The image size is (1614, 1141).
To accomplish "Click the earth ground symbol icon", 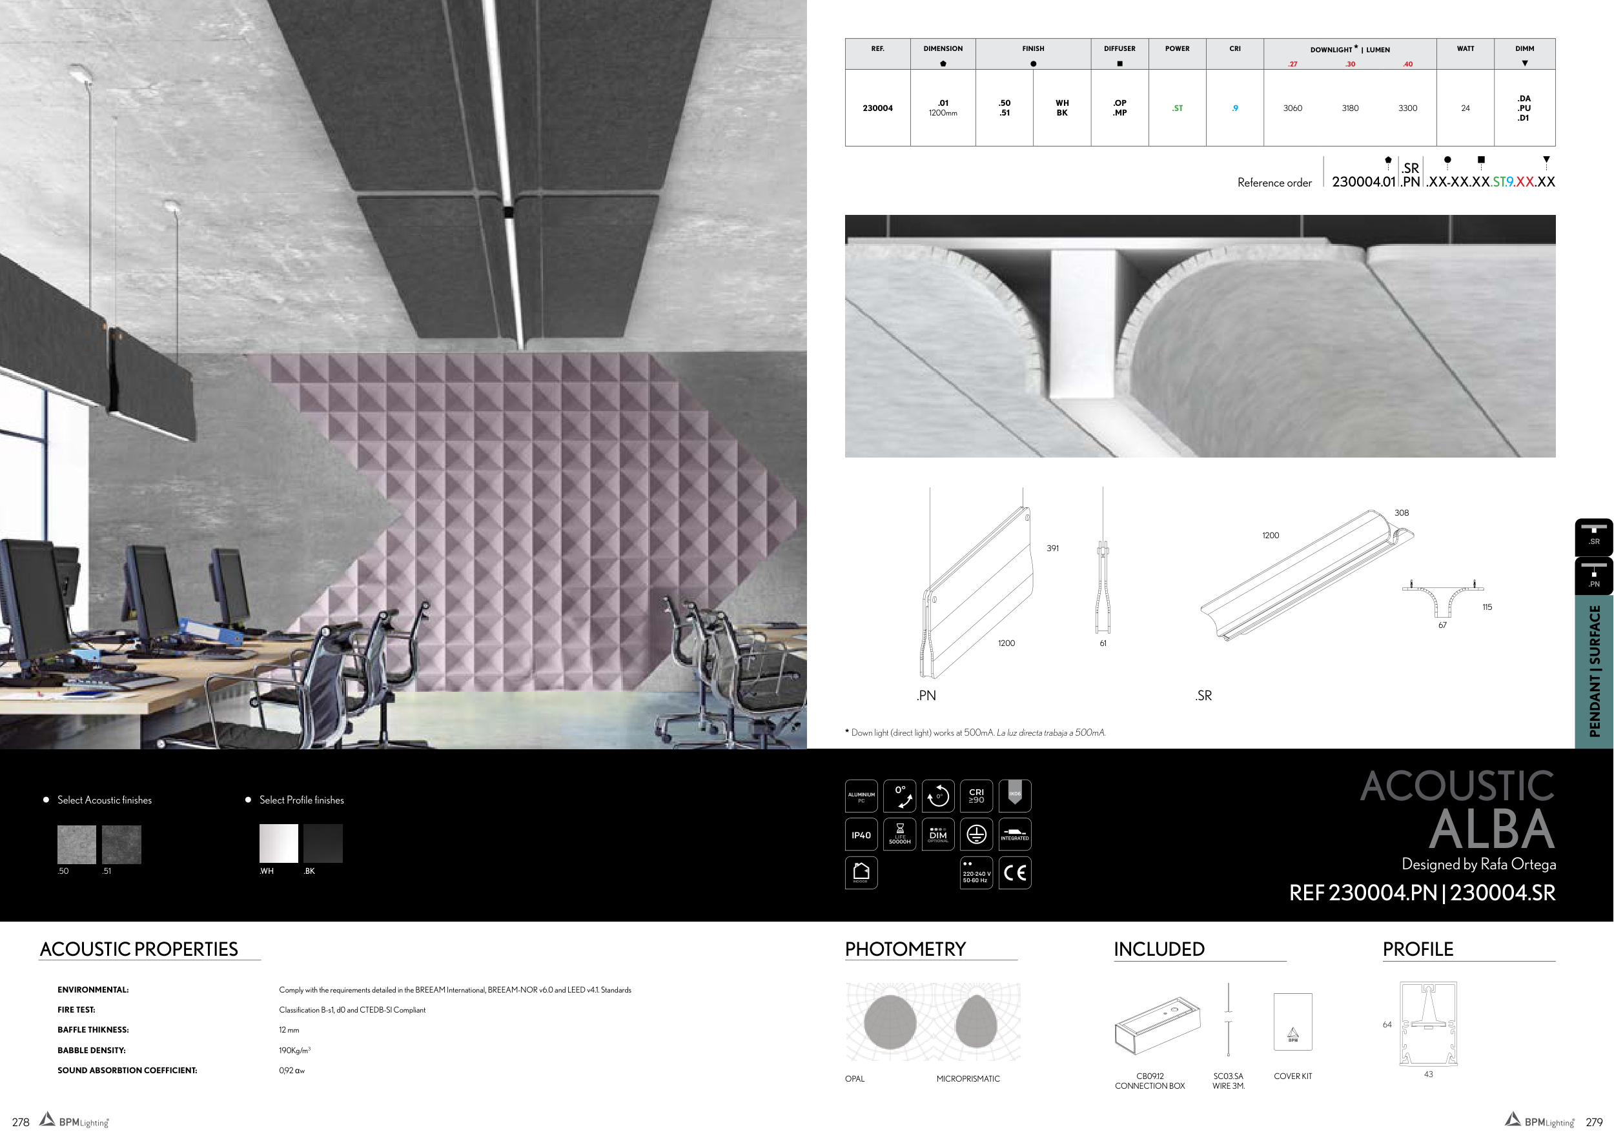I will pyautogui.click(x=976, y=834).
